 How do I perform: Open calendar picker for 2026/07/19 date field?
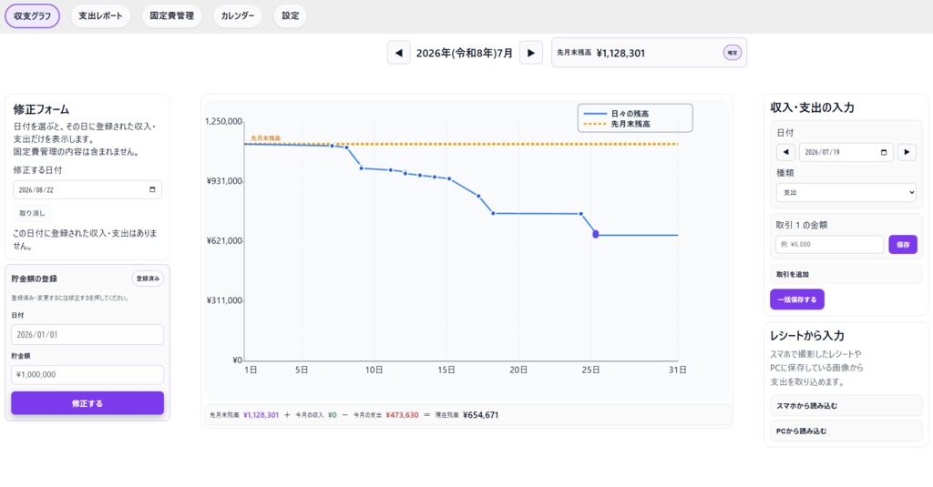tap(884, 152)
